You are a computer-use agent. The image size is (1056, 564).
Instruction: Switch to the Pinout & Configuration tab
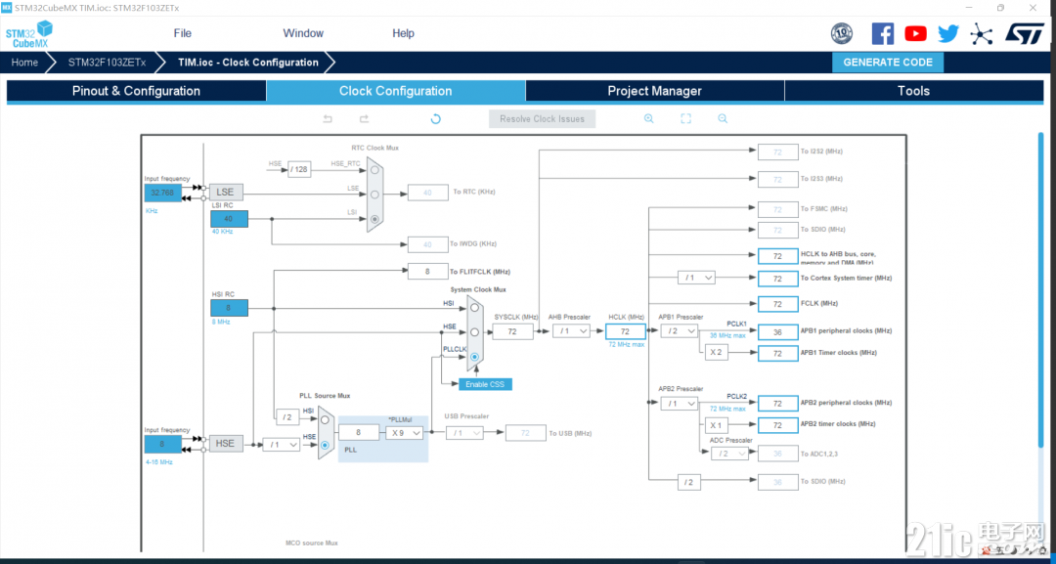point(137,91)
